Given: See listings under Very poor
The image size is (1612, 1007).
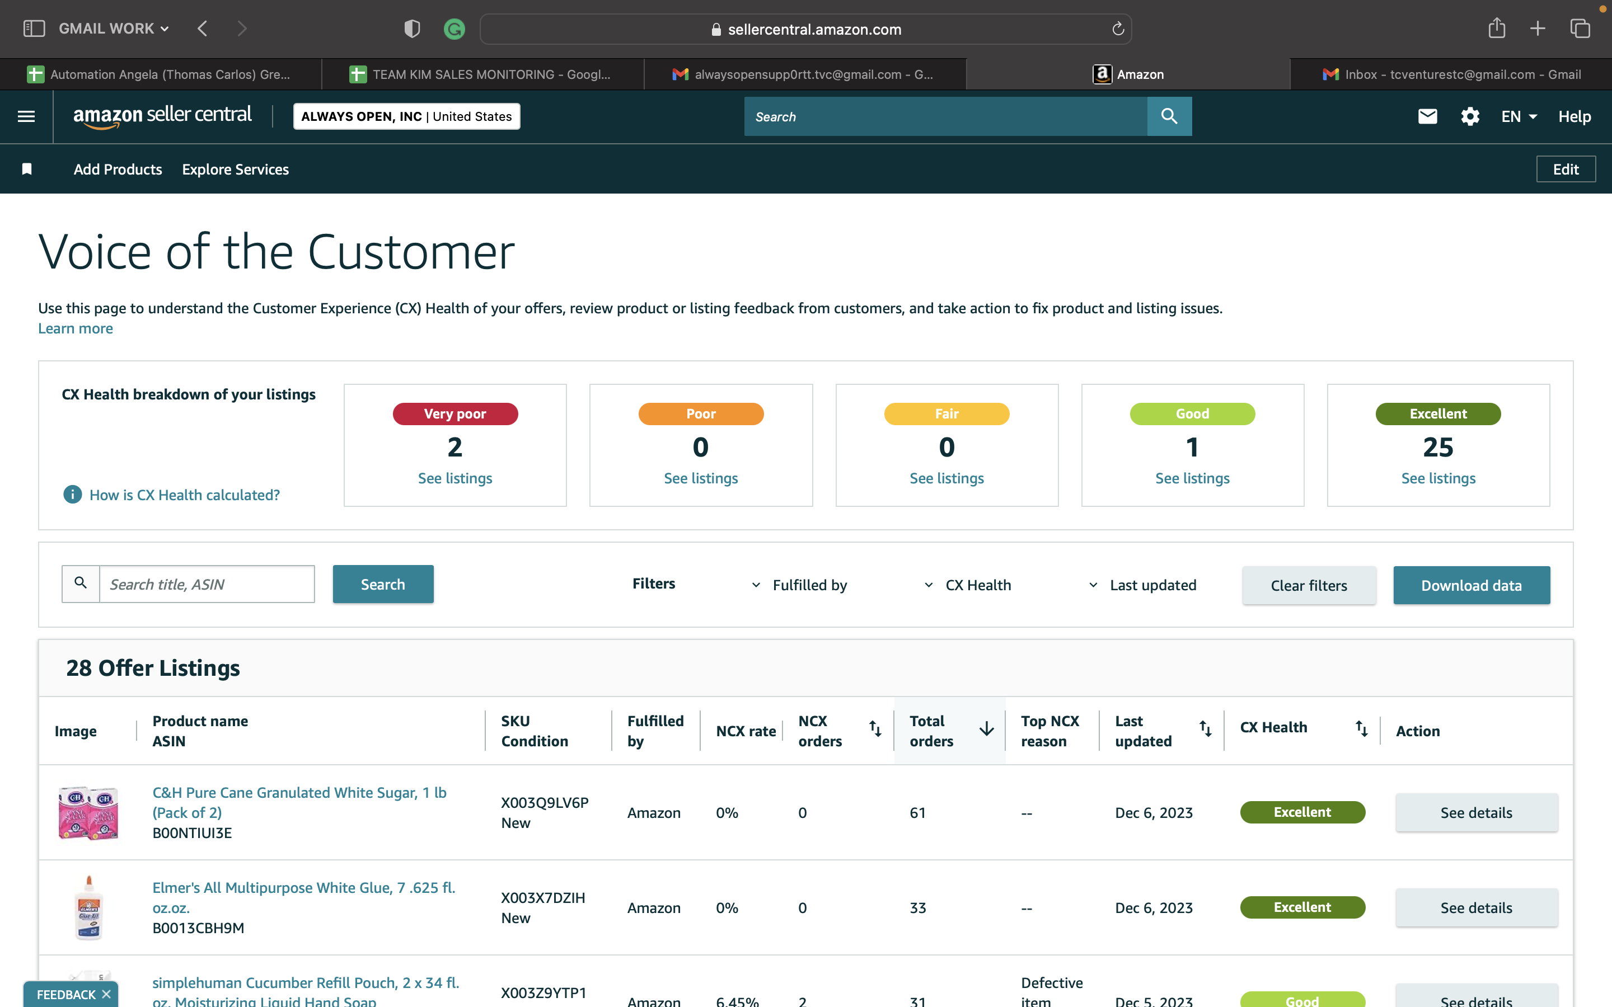Looking at the screenshot, I should (455, 478).
